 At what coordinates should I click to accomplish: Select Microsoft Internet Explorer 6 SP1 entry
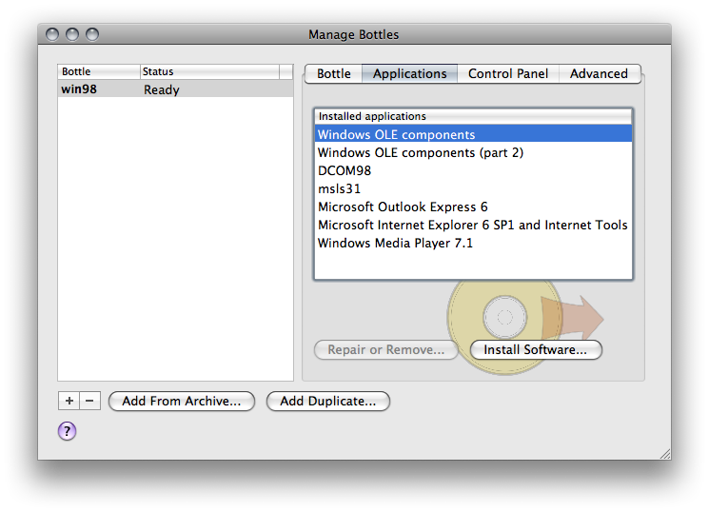point(472,225)
